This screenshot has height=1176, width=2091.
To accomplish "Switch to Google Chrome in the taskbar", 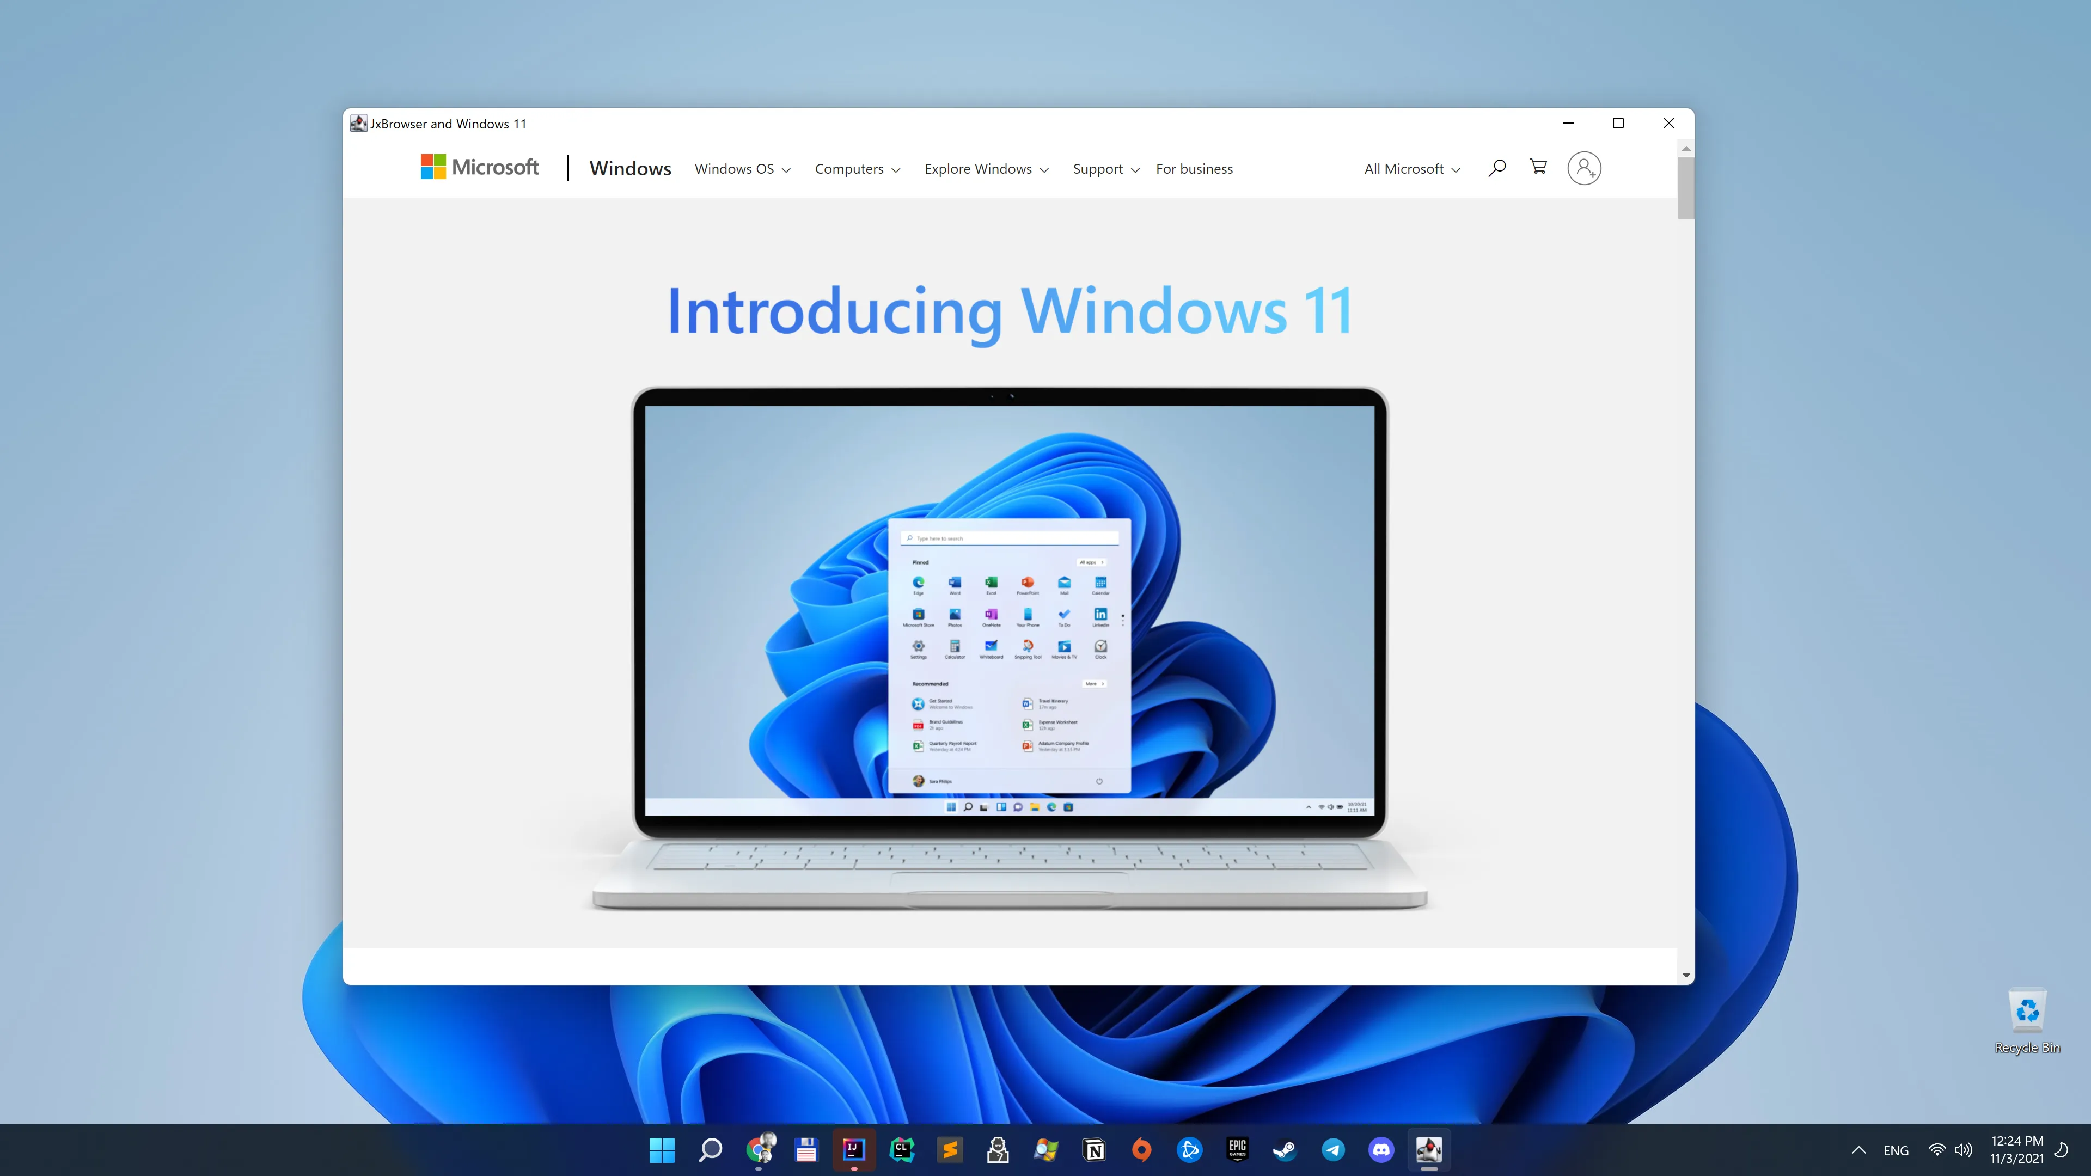I will click(760, 1149).
